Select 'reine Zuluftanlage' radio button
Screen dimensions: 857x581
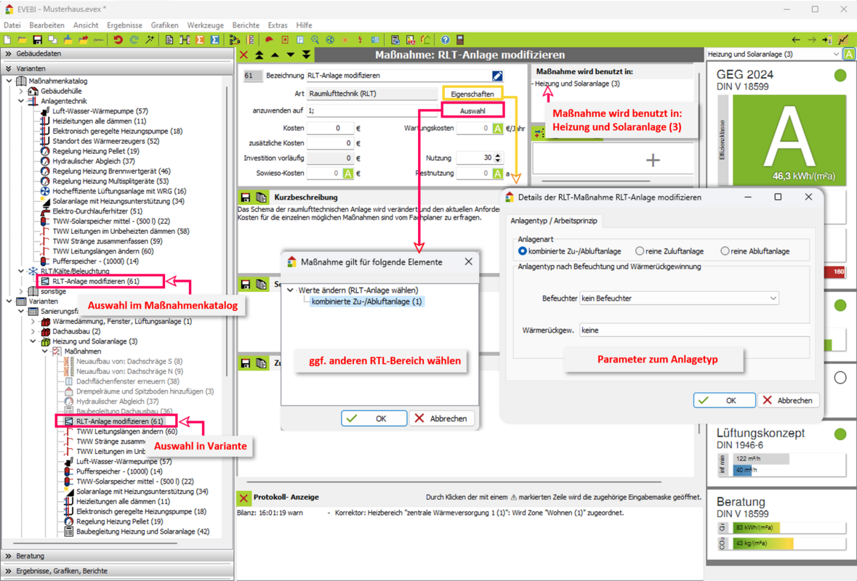[x=640, y=251]
